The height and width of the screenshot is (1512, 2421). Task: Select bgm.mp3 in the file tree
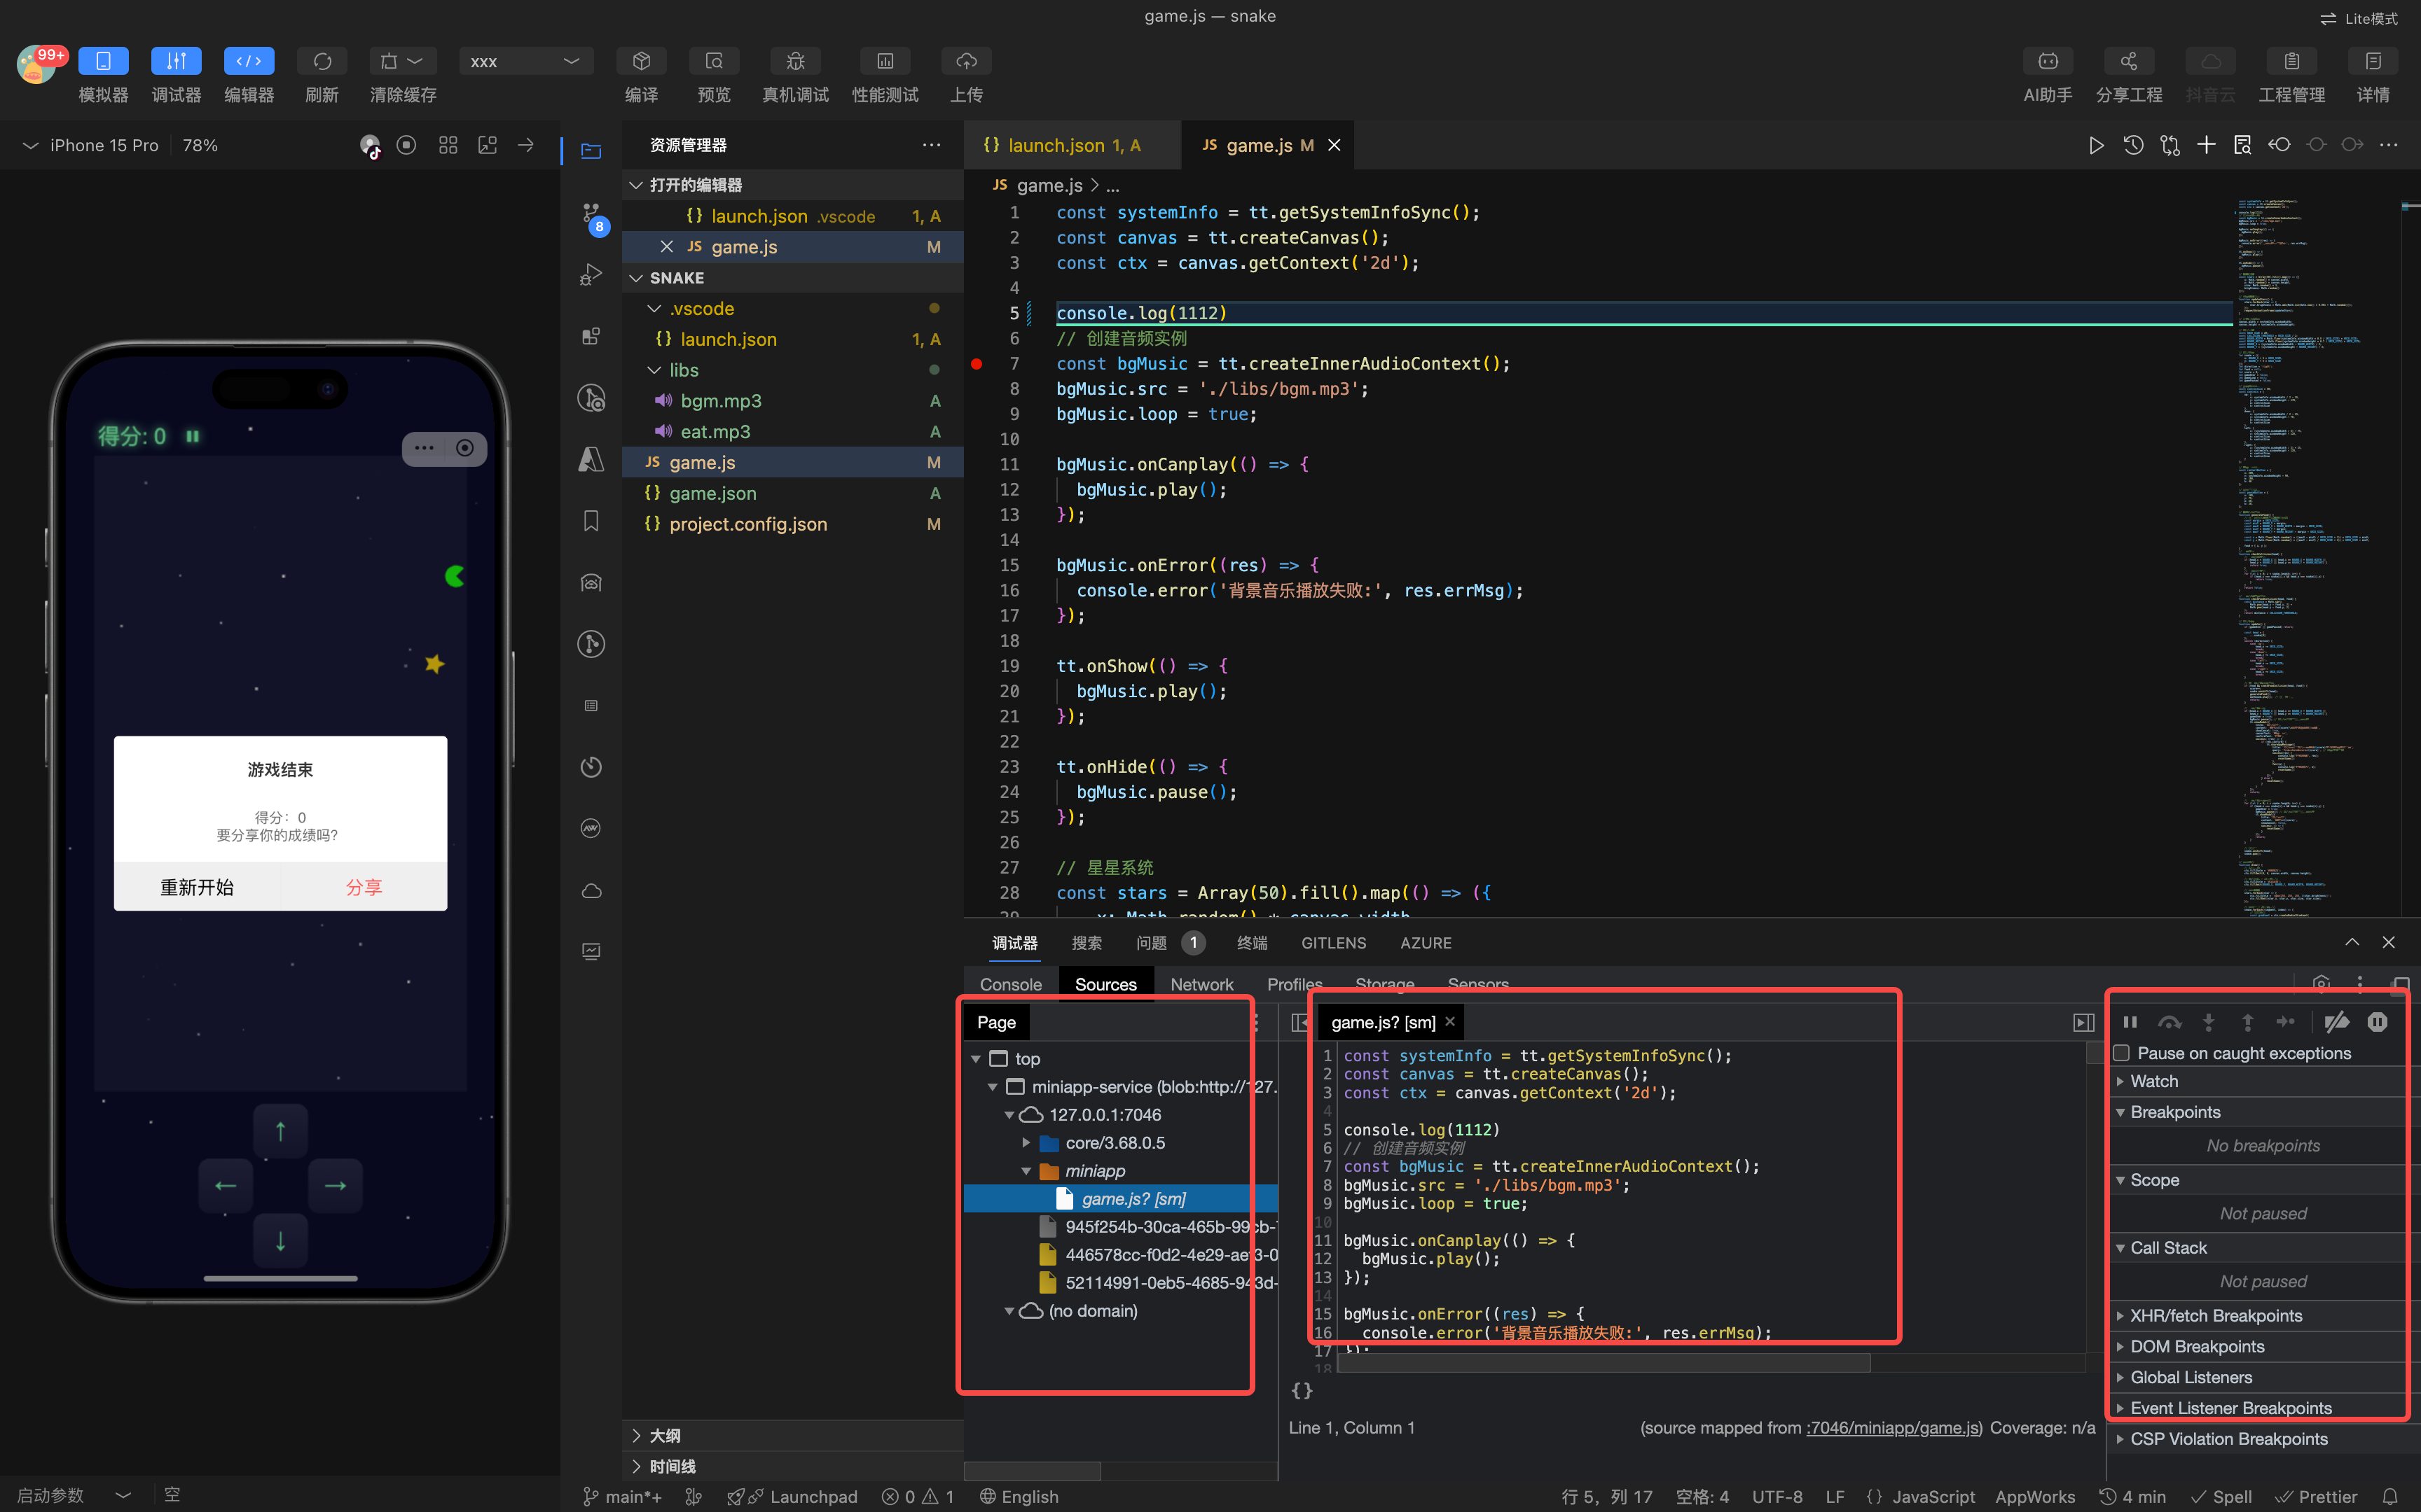pos(720,401)
